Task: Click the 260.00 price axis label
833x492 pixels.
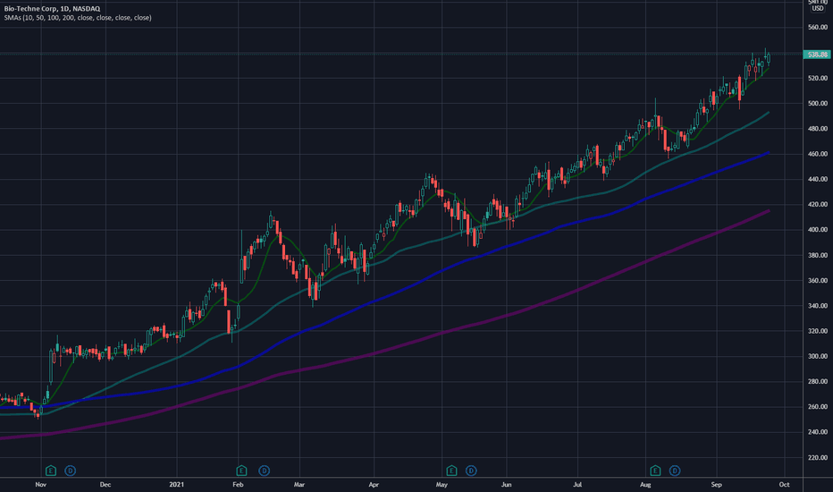Action: [818, 407]
